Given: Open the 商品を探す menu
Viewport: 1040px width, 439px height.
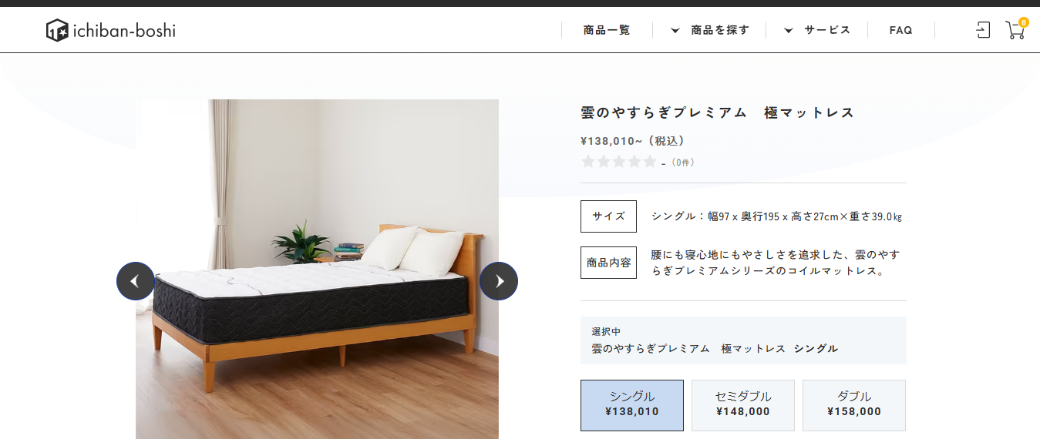Looking at the screenshot, I should point(720,30).
